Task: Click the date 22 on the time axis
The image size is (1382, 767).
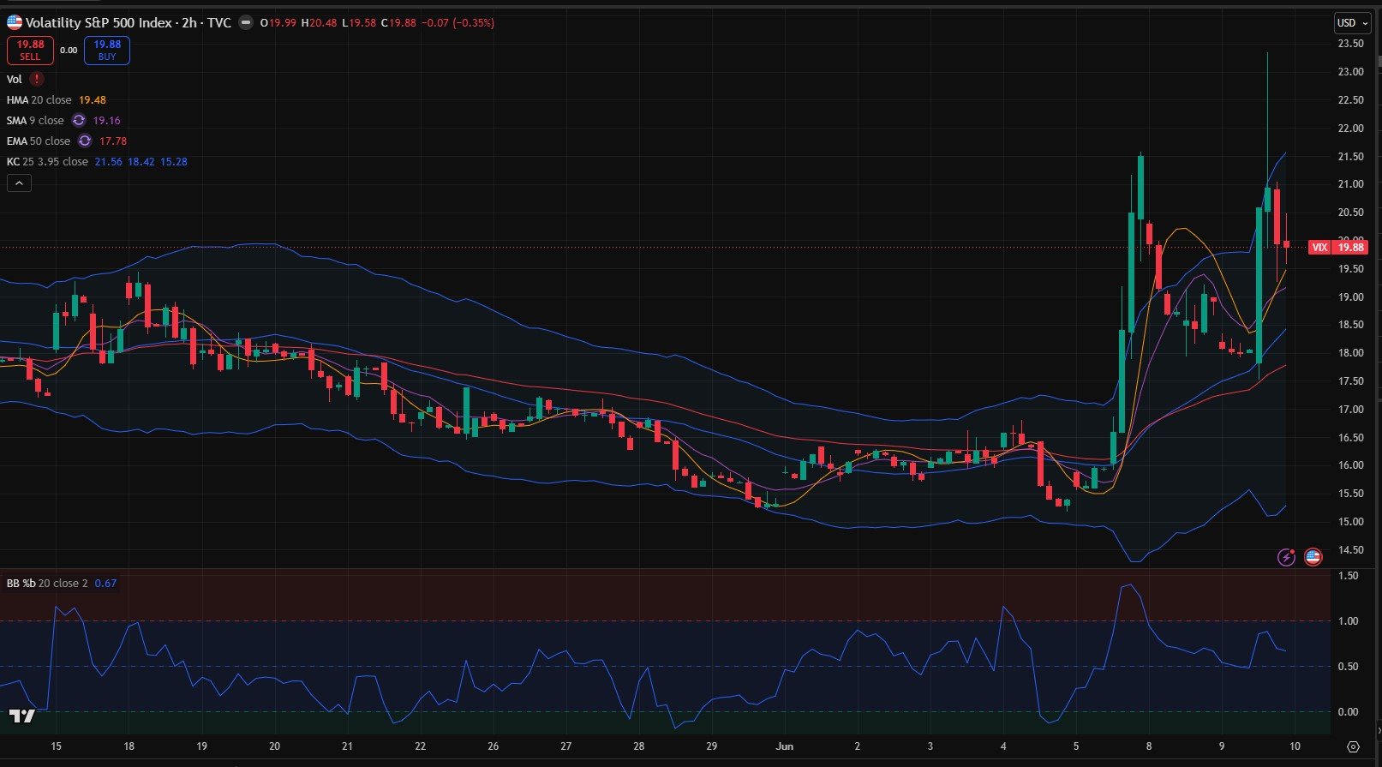Action: coord(421,746)
